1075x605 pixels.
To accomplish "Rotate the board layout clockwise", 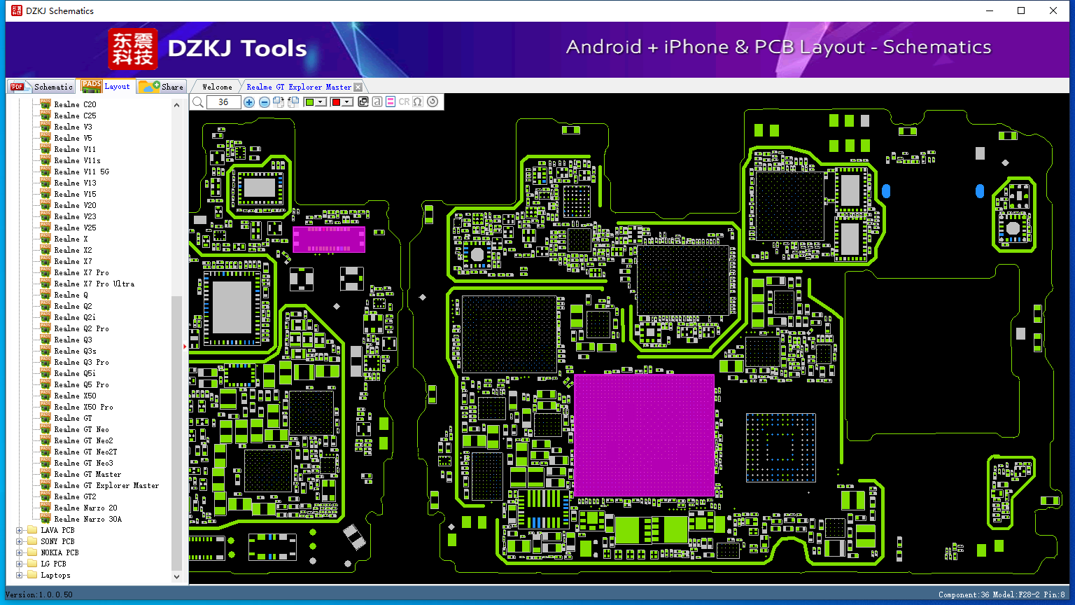I will pos(279,102).
